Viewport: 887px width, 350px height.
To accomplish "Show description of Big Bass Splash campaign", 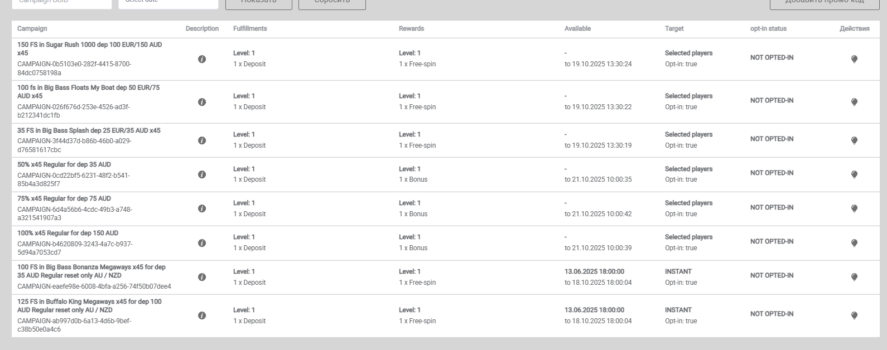I will click(202, 140).
